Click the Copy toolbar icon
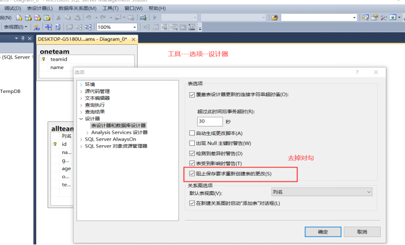 click(x=67, y=18)
